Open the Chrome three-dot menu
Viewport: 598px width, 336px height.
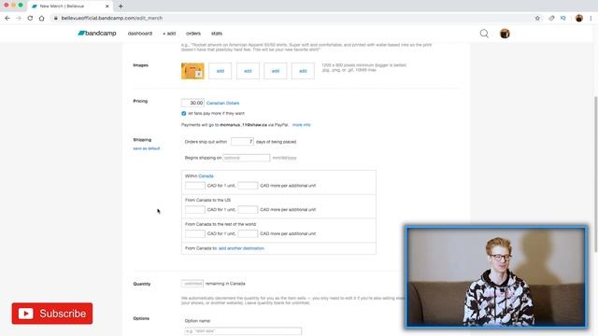[x=591, y=19]
